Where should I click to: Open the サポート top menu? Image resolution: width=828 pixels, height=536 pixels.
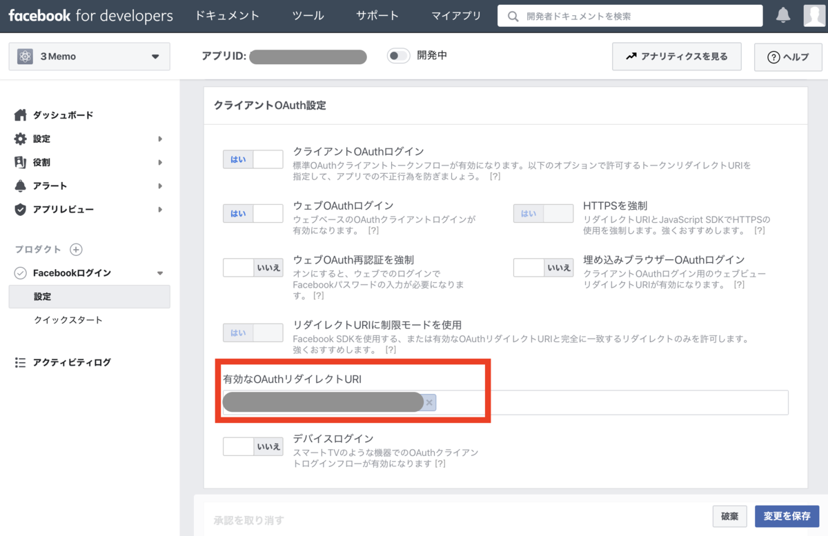377,16
